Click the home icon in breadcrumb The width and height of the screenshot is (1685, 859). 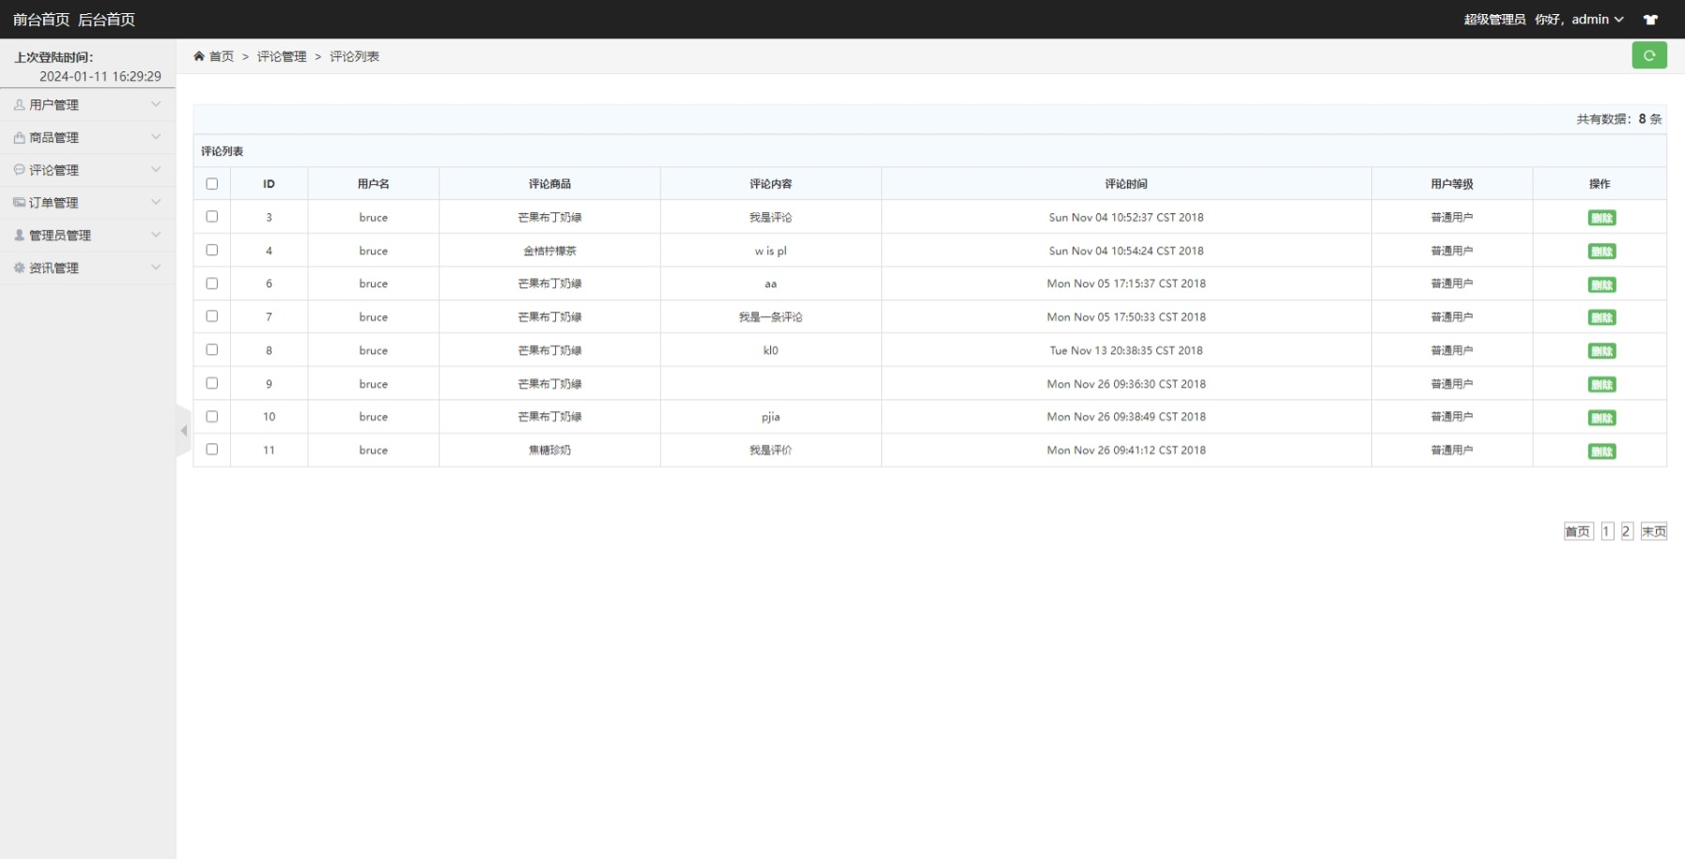[x=199, y=56]
